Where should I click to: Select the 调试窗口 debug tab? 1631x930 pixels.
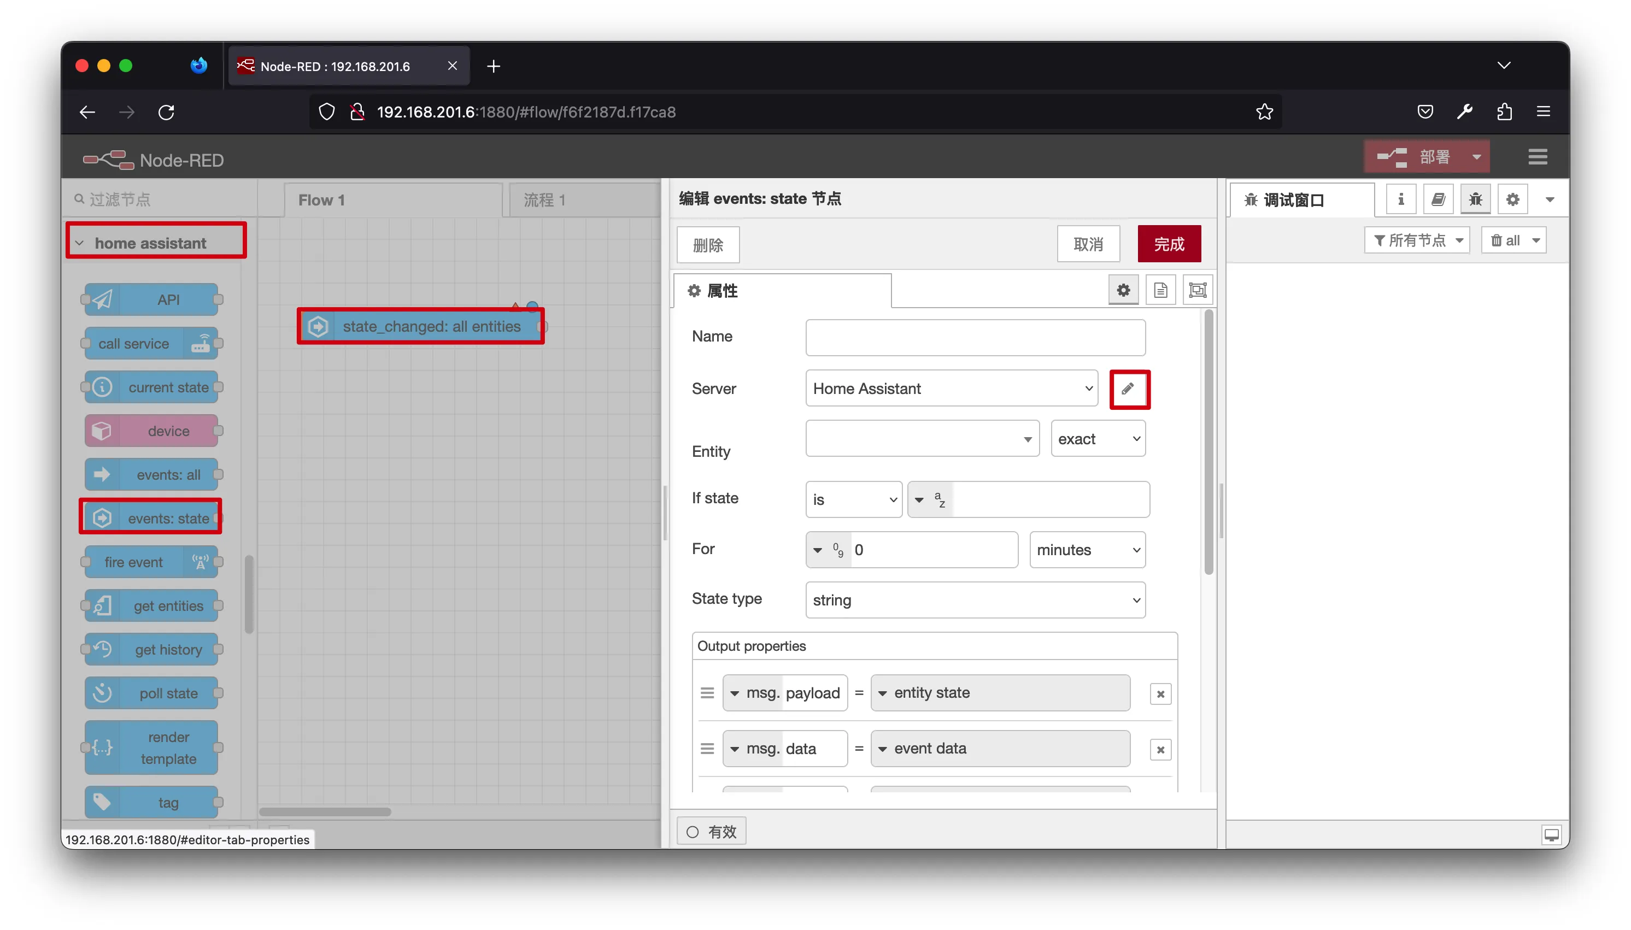pyautogui.click(x=1301, y=200)
